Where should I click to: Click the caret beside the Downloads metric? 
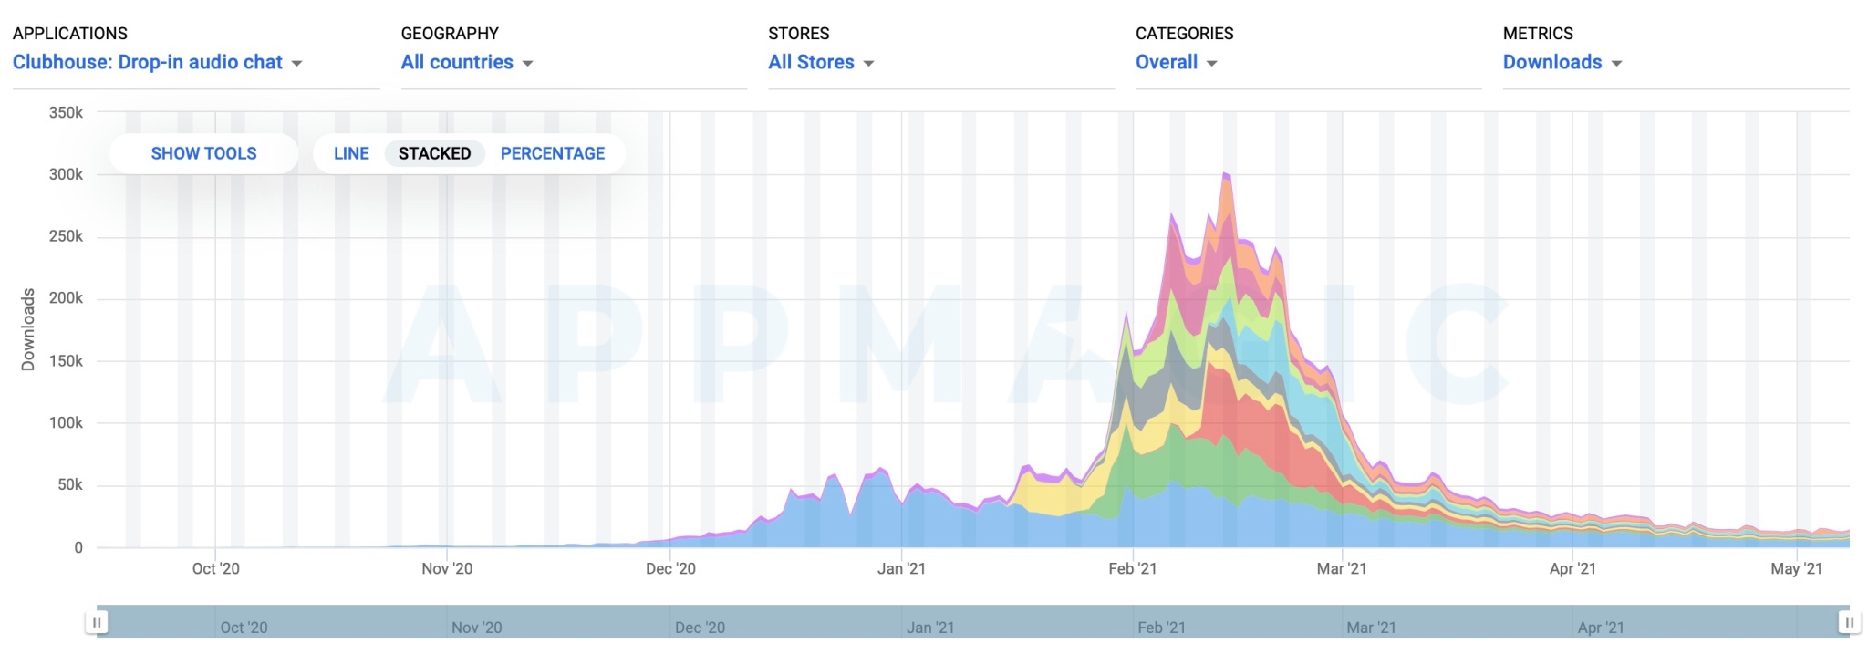(1616, 63)
